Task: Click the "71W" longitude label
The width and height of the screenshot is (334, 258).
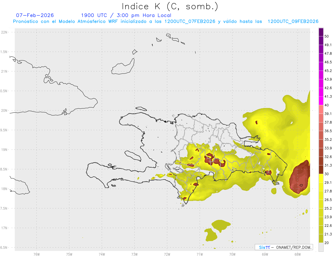Action: click(x=200, y=254)
